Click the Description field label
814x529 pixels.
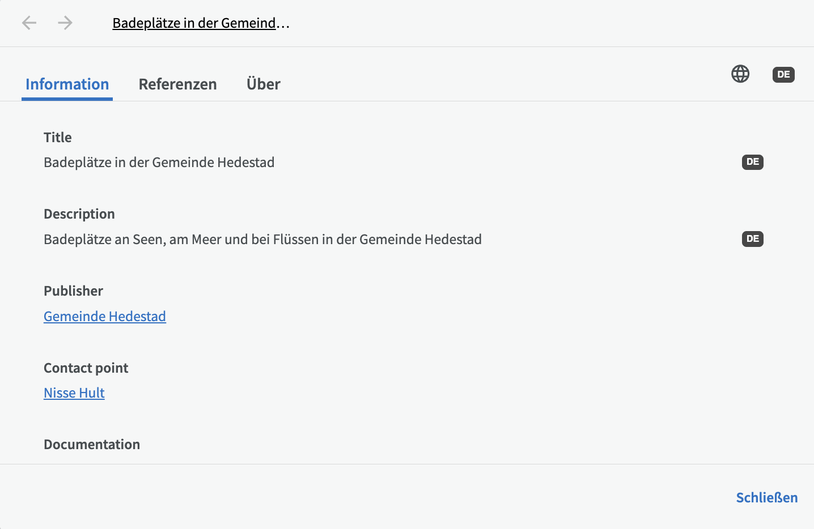click(79, 214)
